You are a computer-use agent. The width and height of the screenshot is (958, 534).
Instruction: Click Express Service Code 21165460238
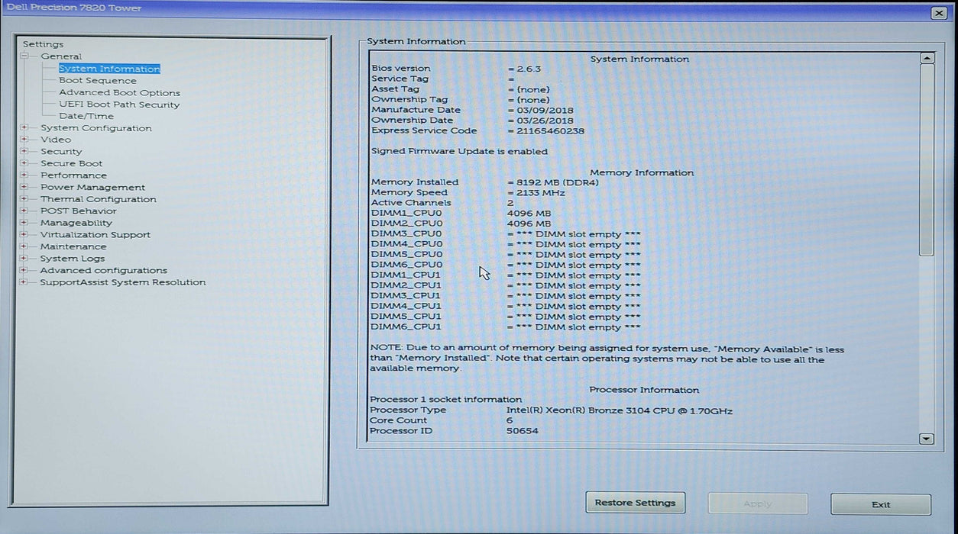(x=550, y=130)
